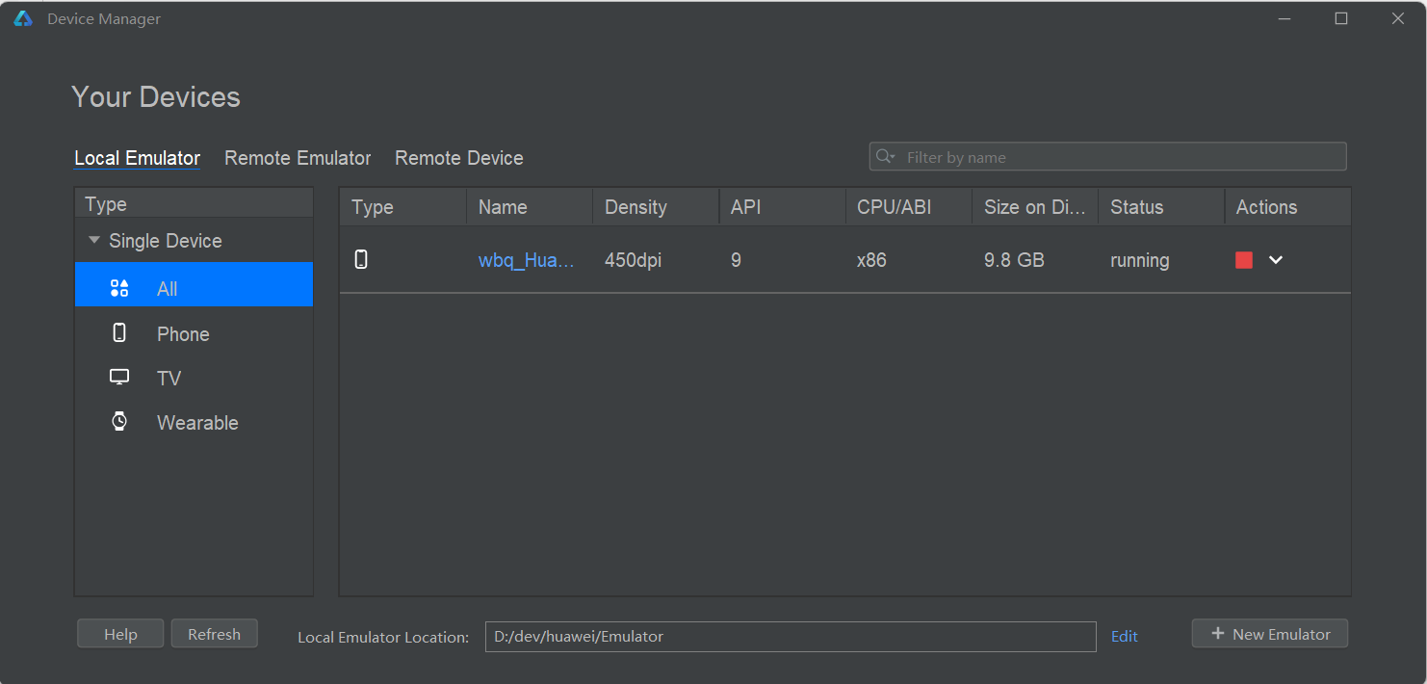Click the Local Emulator Location path field

pyautogui.click(x=791, y=636)
